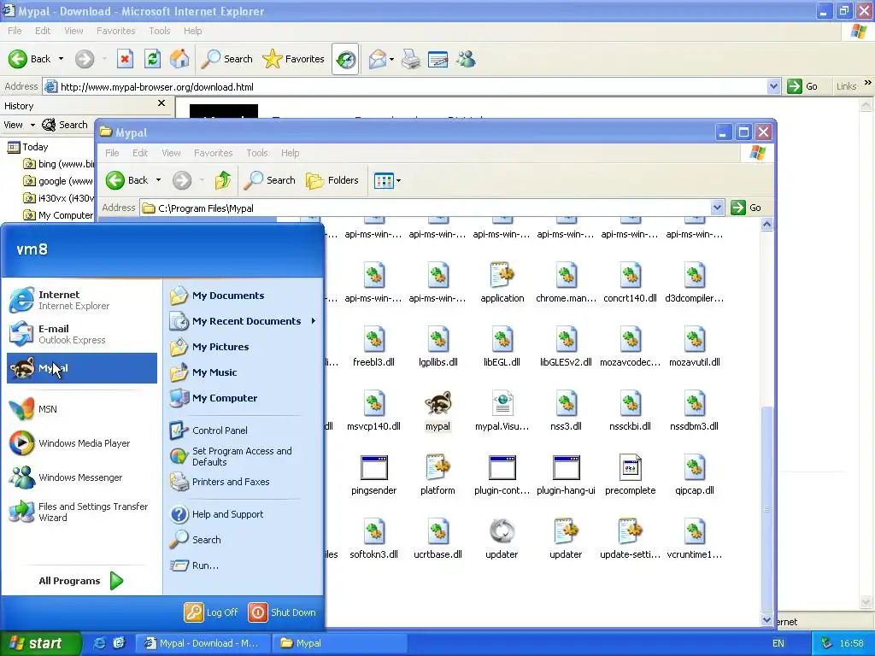Open Windows Messenger
Viewport: 875px width, 656px height.
tap(82, 477)
